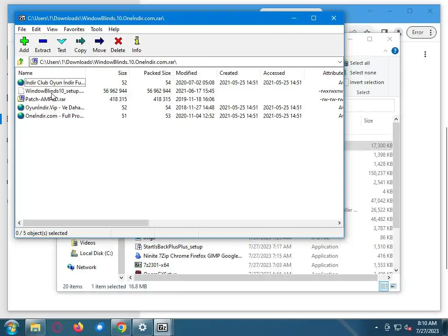Open the Favorites menu
Image resolution: width=448 pixels, height=336 pixels.
coord(74,29)
